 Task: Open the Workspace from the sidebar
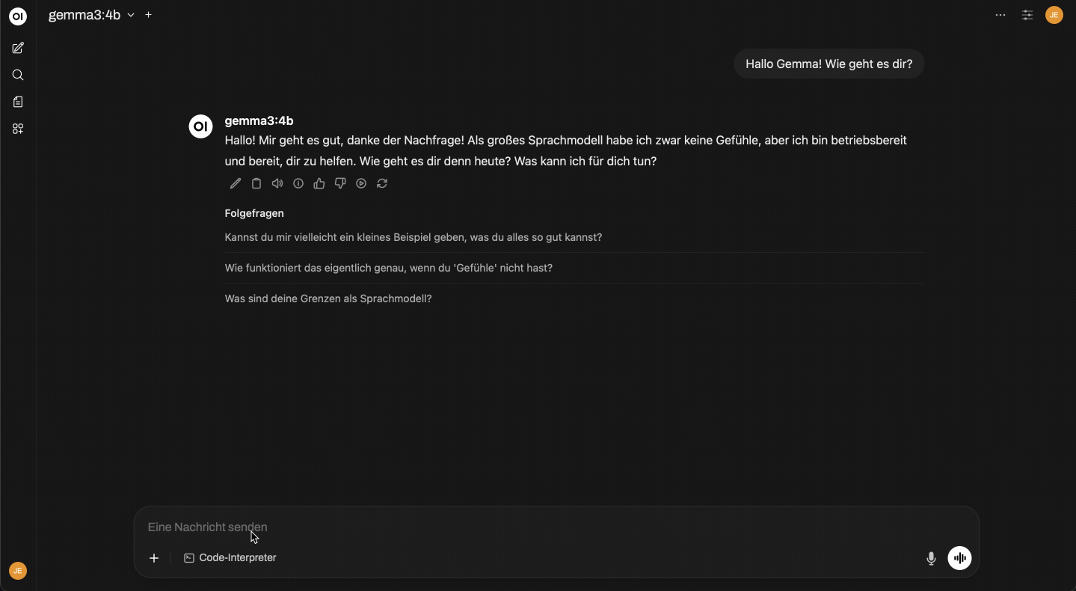coord(18,129)
